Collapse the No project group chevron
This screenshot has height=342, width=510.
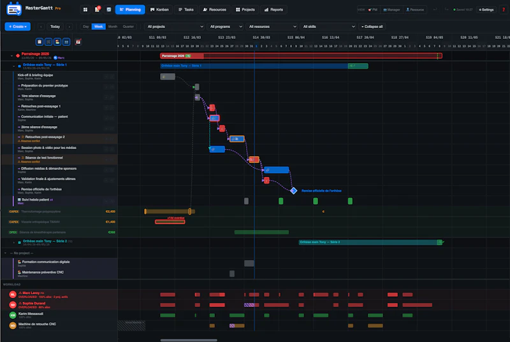click(x=5, y=253)
